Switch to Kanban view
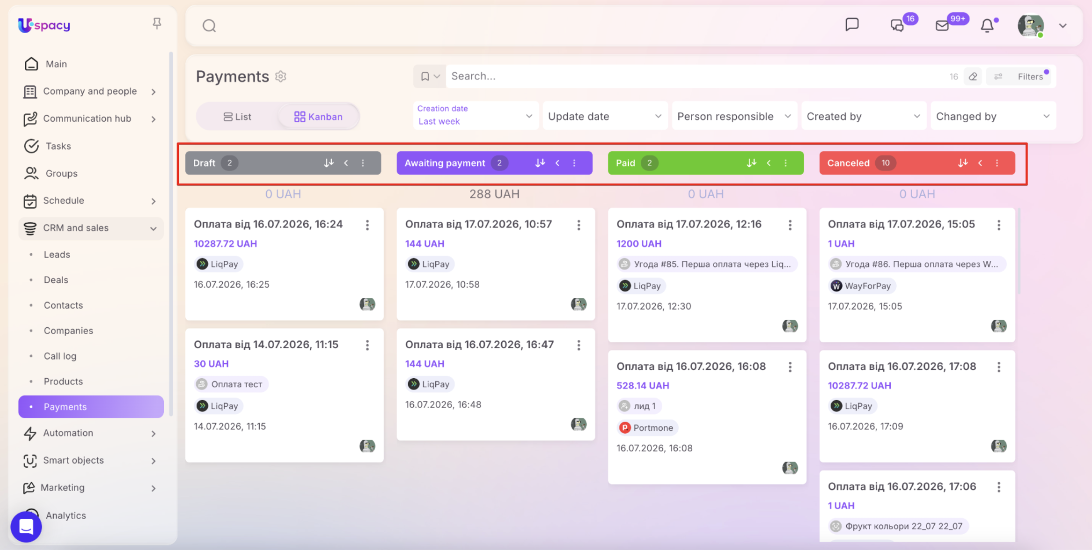 pyautogui.click(x=319, y=117)
